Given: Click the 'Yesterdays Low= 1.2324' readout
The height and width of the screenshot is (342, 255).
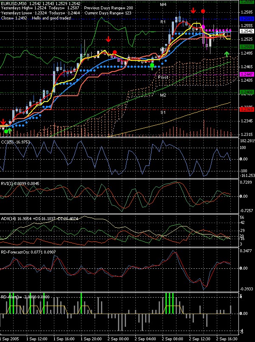Looking at the screenshot, I should [x=24, y=13].
